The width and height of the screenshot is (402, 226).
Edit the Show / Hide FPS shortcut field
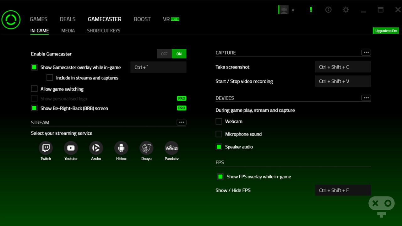(x=343, y=190)
